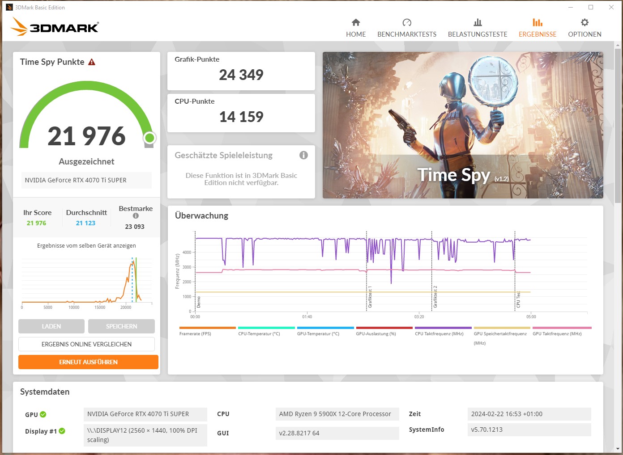Click ERNEUT AUSFÜHREN orange button
This screenshot has width=623, height=455.
(x=88, y=362)
